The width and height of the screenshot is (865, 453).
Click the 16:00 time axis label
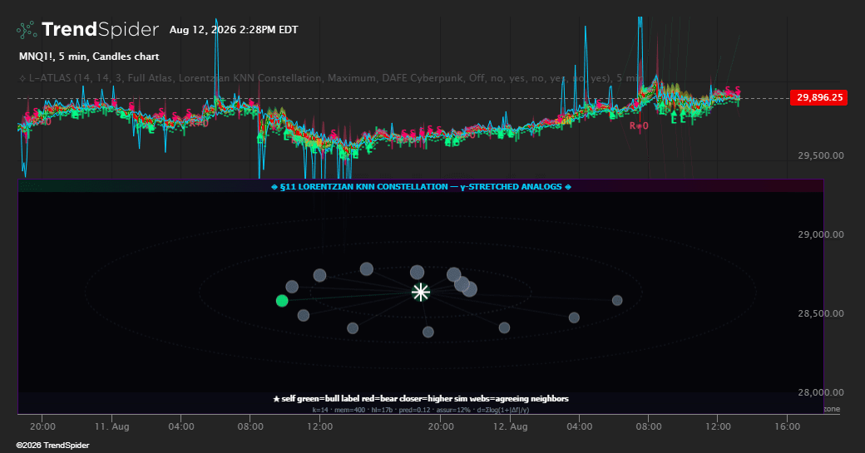[x=787, y=426]
